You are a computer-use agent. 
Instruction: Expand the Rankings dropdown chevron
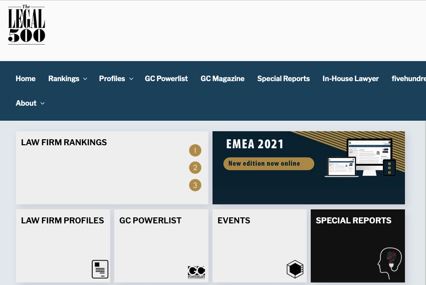pos(85,79)
